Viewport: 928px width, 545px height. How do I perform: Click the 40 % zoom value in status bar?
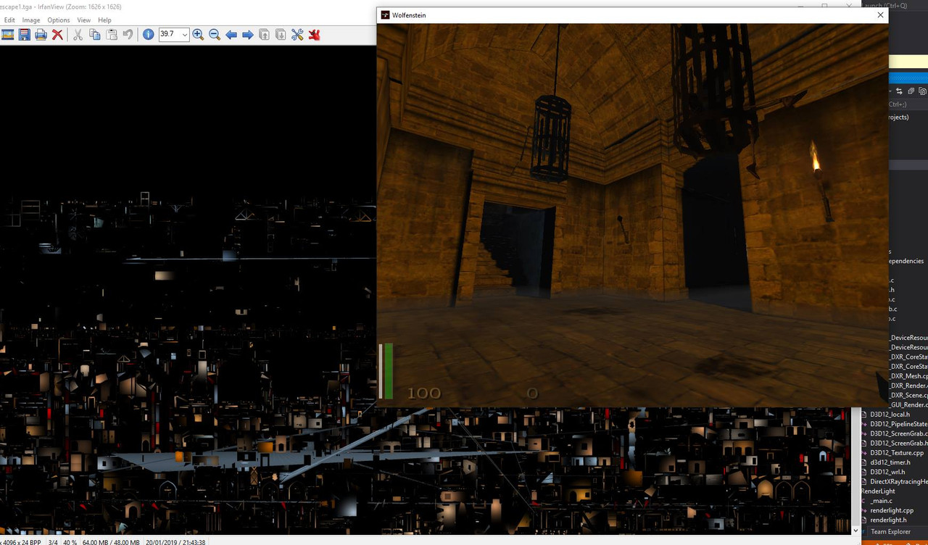point(70,542)
